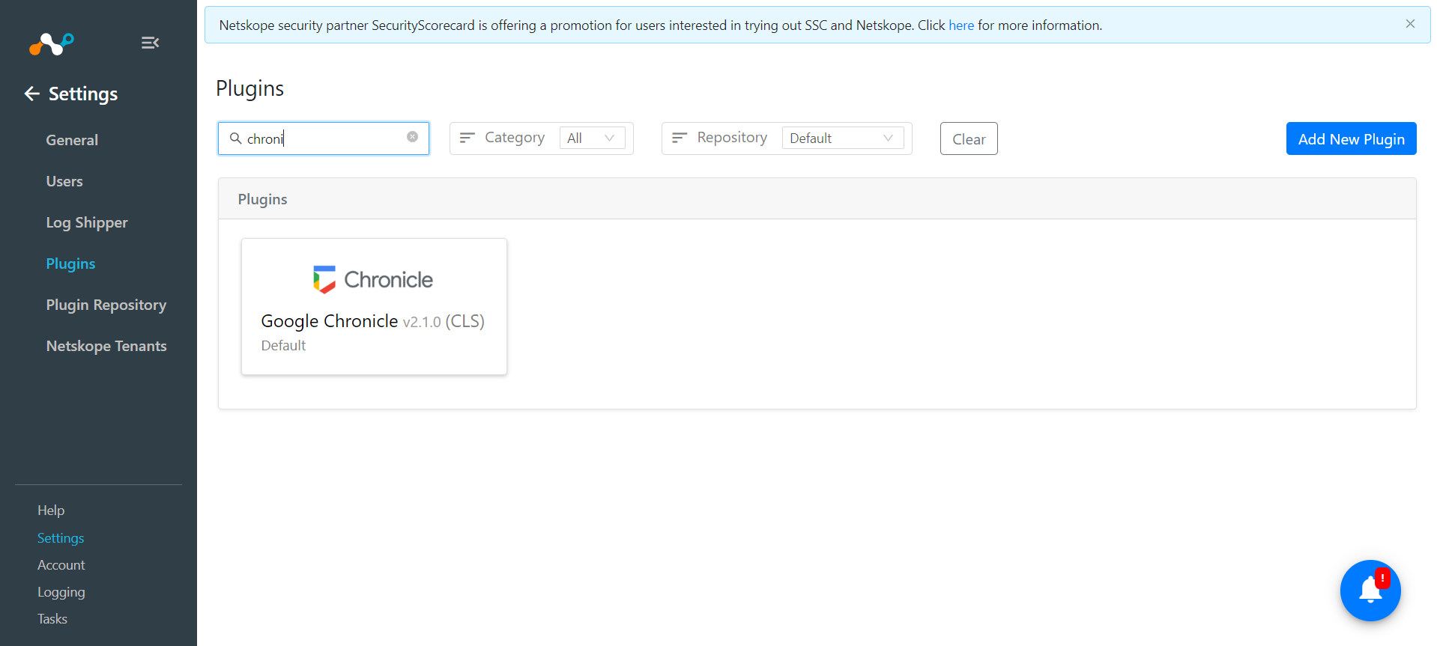Open the Category All dropdown
1437x646 pixels.
tap(592, 138)
